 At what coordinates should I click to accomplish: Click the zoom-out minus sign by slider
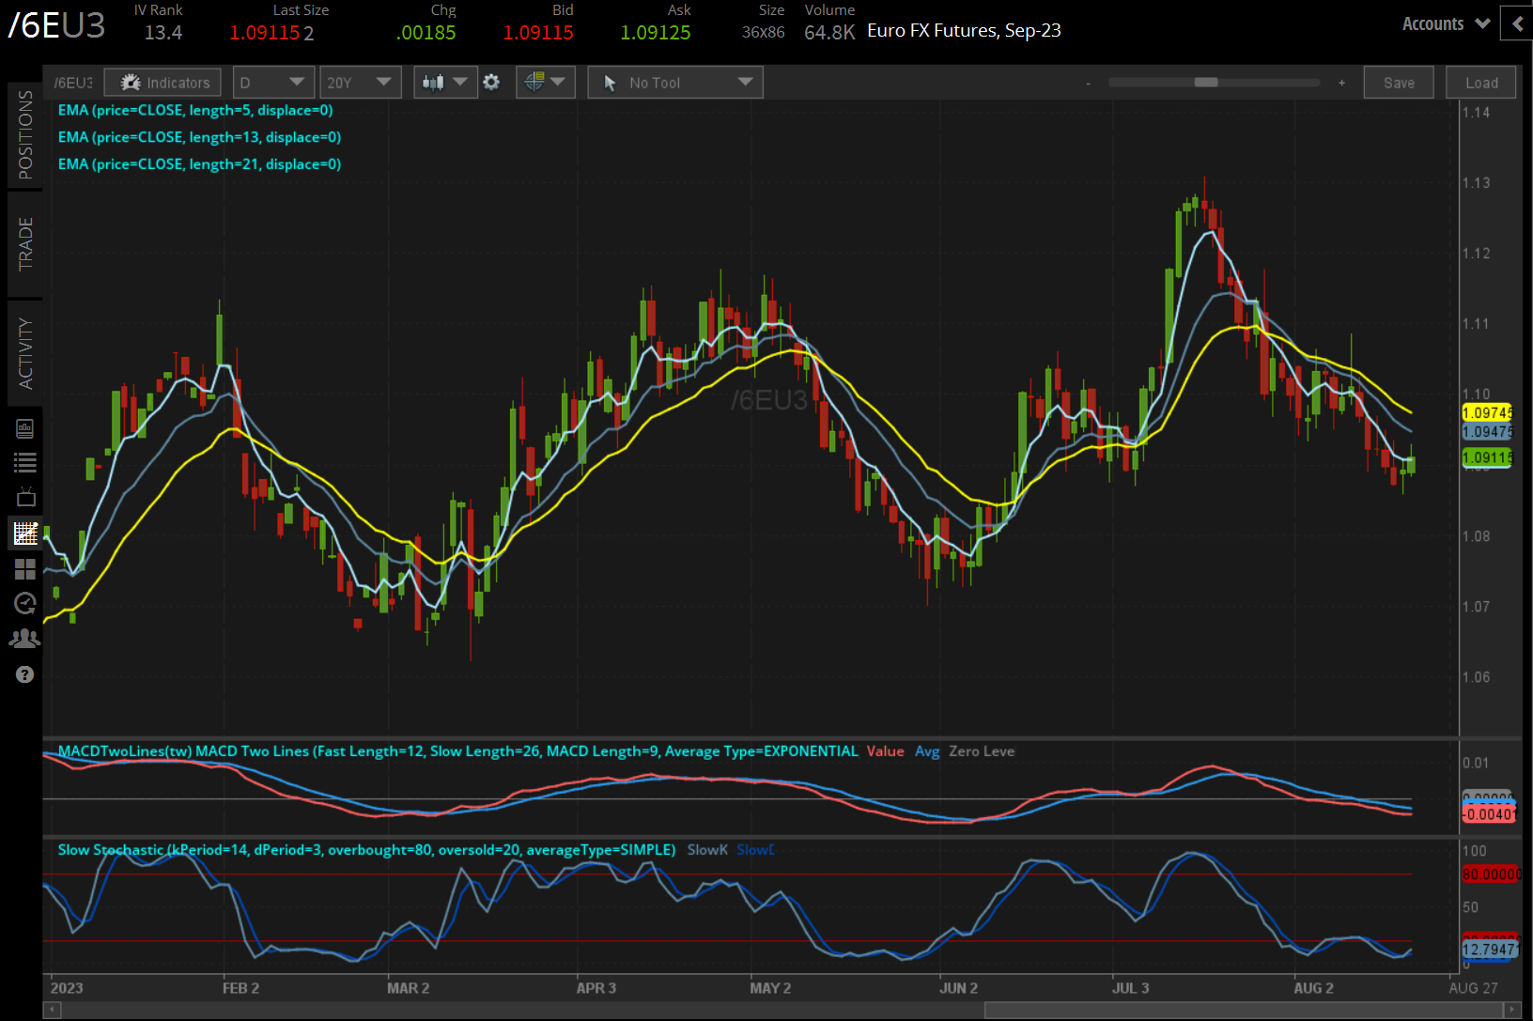pyautogui.click(x=1088, y=83)
